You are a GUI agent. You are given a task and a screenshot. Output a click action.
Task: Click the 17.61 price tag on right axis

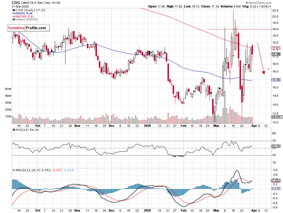click(276, 48)
